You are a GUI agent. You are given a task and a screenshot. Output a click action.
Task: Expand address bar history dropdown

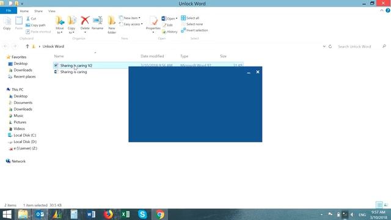[324, 46]
